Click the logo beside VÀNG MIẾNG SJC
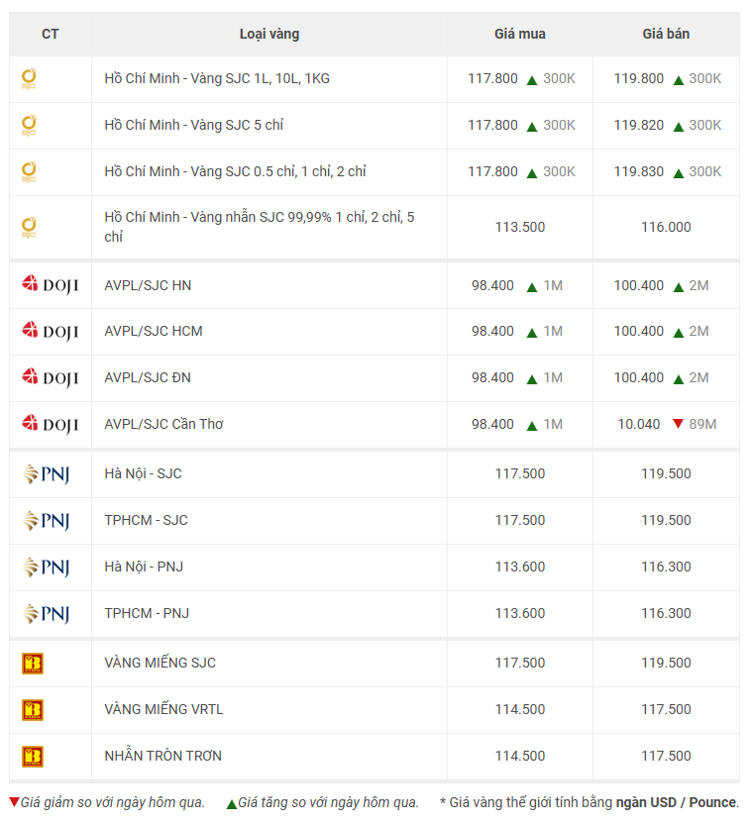 (x=32, y=663)
